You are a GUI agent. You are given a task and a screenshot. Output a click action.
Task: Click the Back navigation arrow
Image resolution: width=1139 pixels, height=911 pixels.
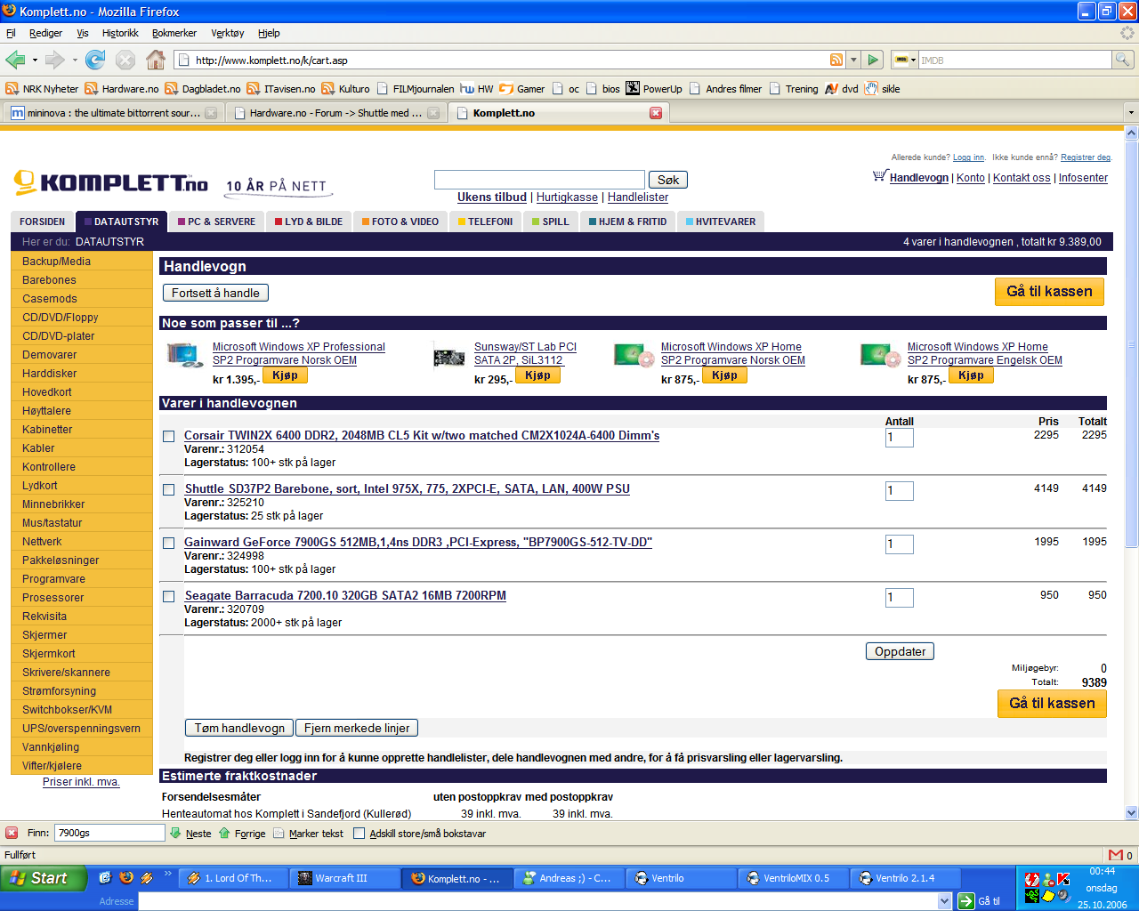15,60
